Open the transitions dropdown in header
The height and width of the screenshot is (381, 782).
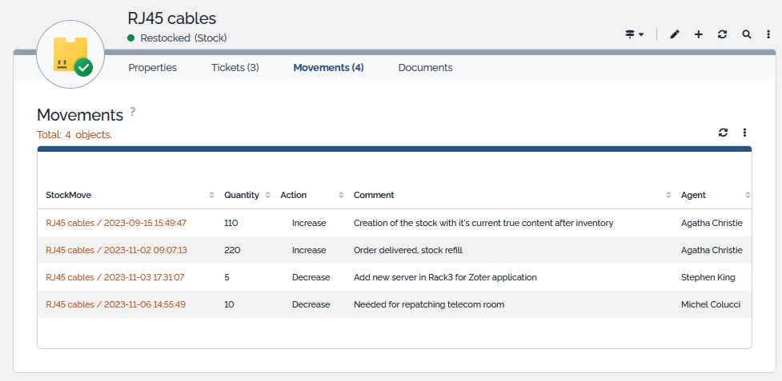tap(634, 34)
